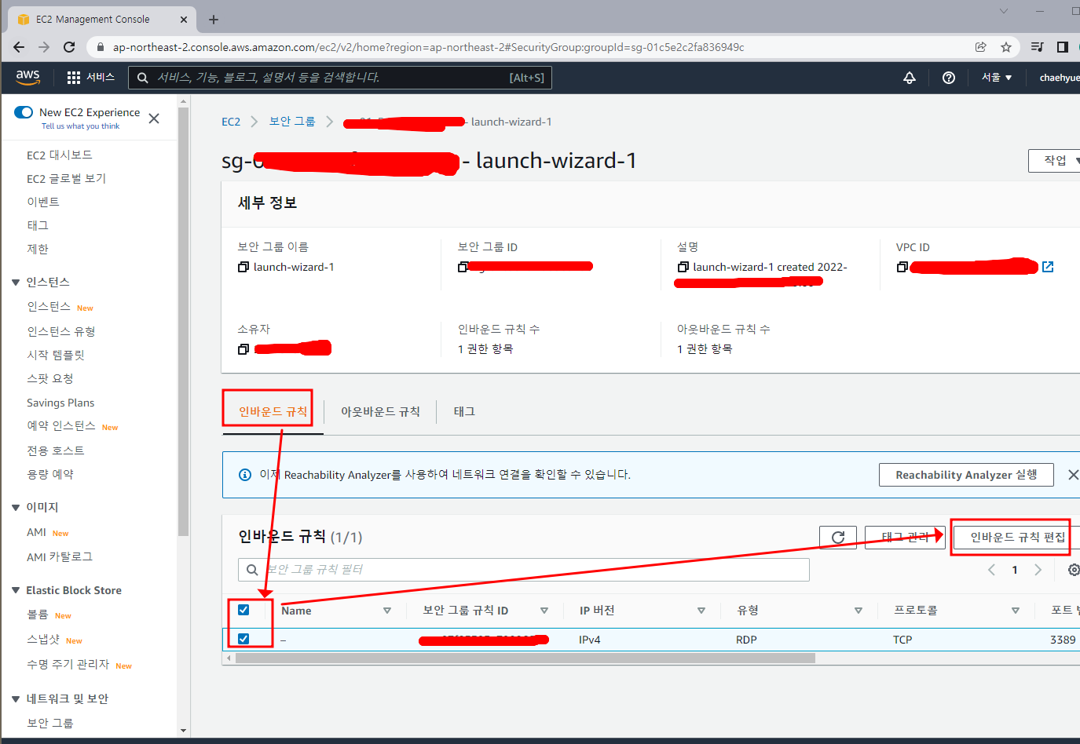Bookmark the page with the star icon

coord(1006,47)
